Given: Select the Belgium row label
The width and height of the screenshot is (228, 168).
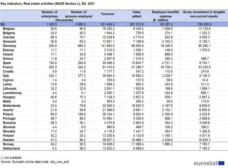Looking at the screenshot, I should tap(9, 29).
